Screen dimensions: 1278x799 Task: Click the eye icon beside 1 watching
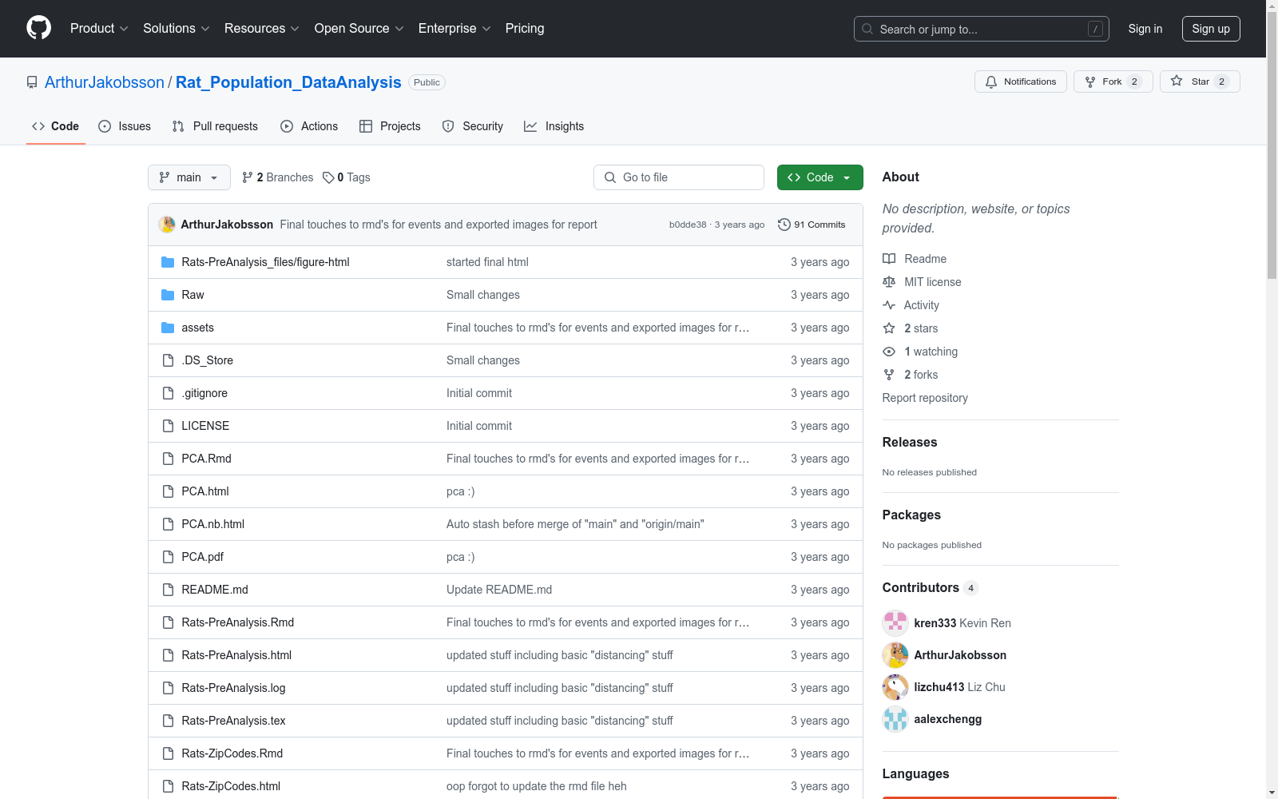click(889, 352)
